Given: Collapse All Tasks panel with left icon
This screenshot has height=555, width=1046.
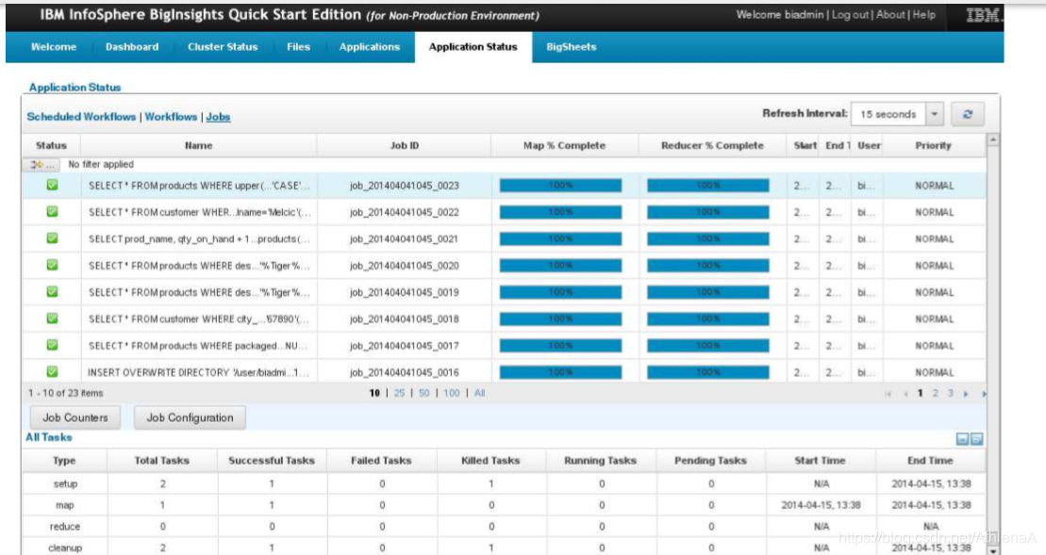Looking at the screenshot, I should coord(962,439).
